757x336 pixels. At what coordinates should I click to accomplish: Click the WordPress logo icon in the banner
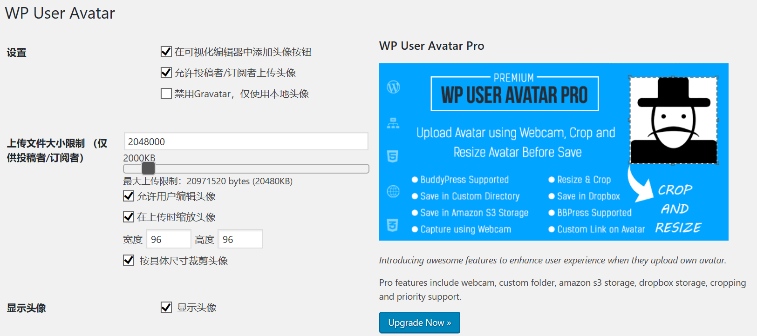[393, 87]
